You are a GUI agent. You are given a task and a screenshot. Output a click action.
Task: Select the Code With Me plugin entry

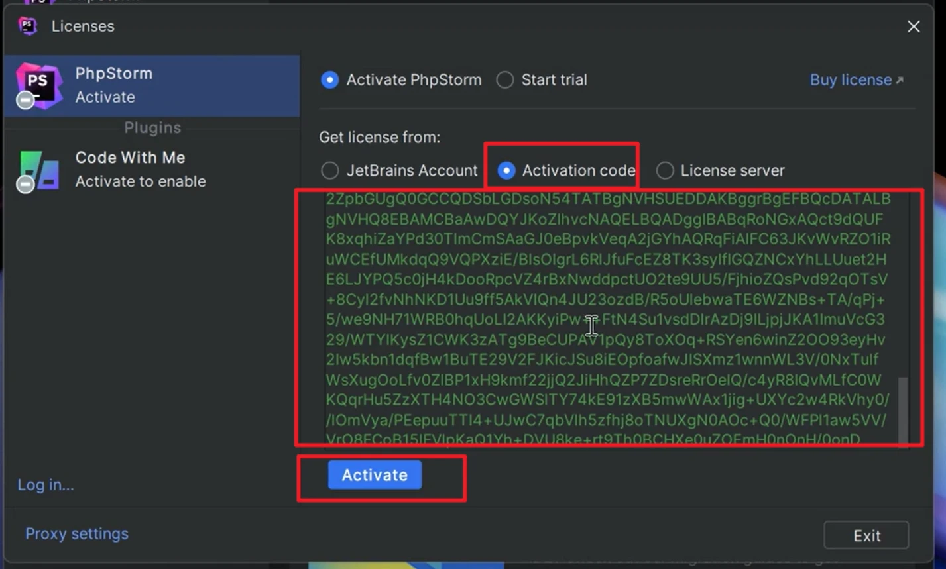[x=152, y=170]
